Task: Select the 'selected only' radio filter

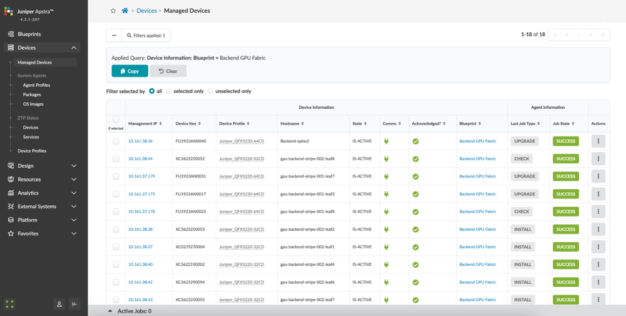Action: 169,91
